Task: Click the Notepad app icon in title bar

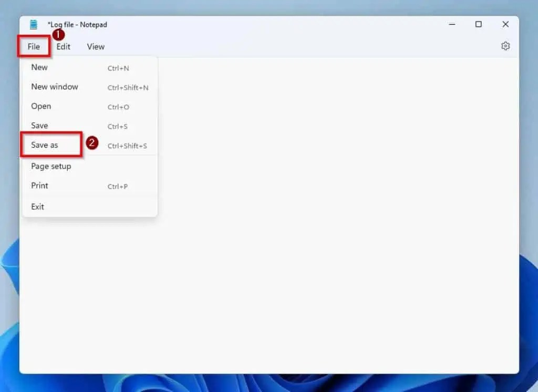Action: [33, 24]
